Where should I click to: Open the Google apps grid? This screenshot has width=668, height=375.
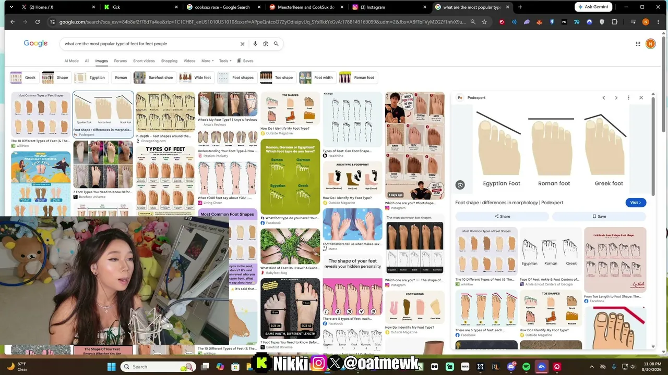(x=638, y=44)
